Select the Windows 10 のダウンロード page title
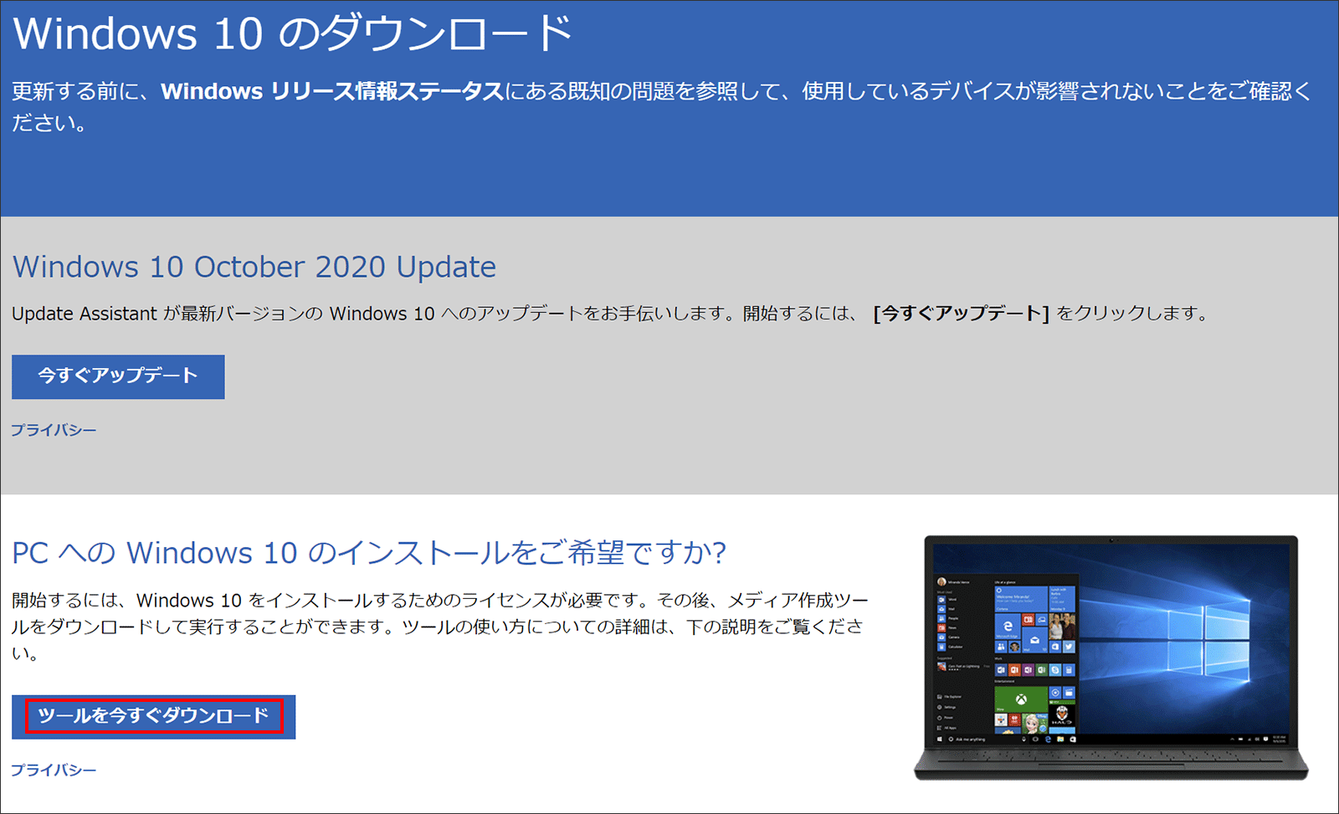This screenshot has height=814, width=1339. tap(293, 33)
